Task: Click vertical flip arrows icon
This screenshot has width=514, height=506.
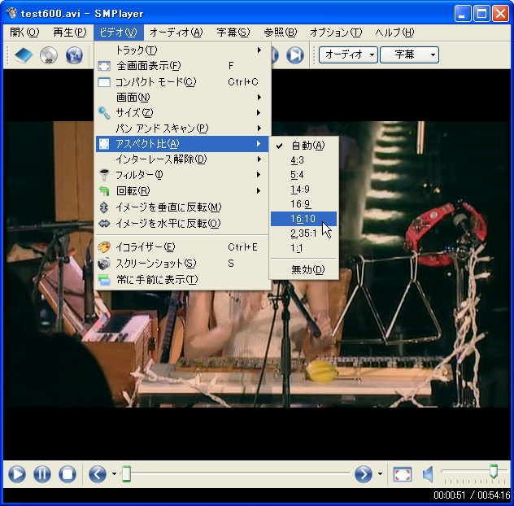Action: click(x=104, y=207)
